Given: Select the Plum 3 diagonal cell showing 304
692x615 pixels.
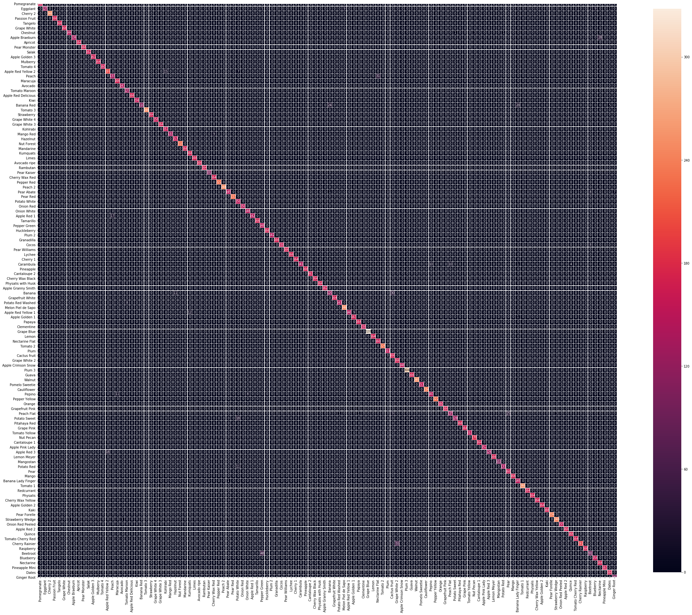Looking at the screenshot, I should pyautogui.click(x=407, y=370).
